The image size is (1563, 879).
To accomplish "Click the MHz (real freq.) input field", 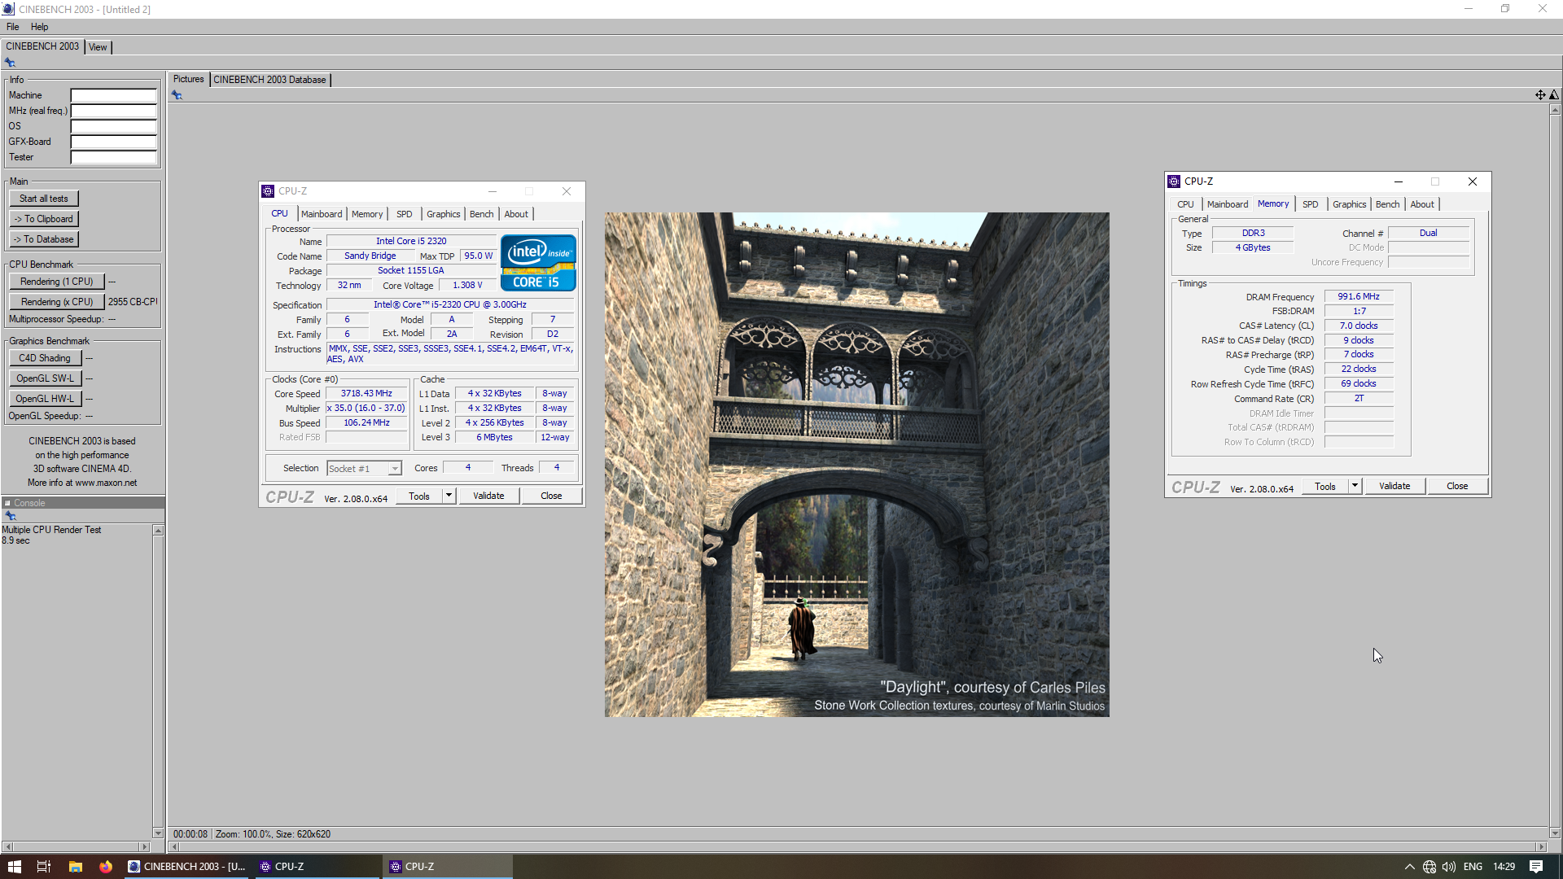I will [113, 111].
